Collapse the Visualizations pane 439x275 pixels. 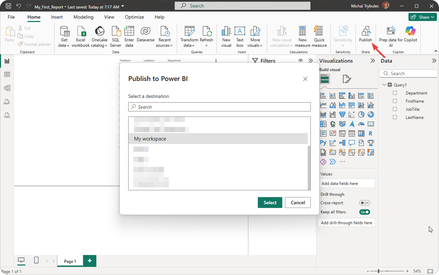click(x=373, y=61)
